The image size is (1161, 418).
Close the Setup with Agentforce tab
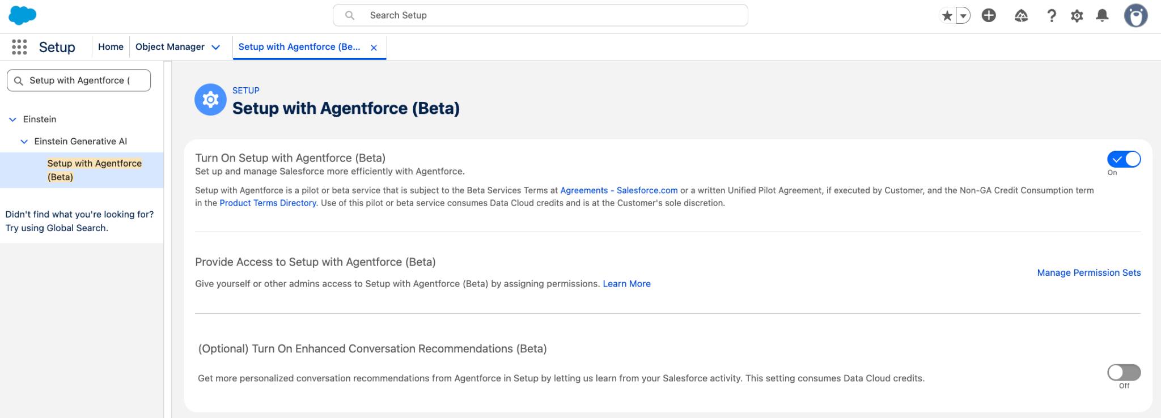[374, 48]
